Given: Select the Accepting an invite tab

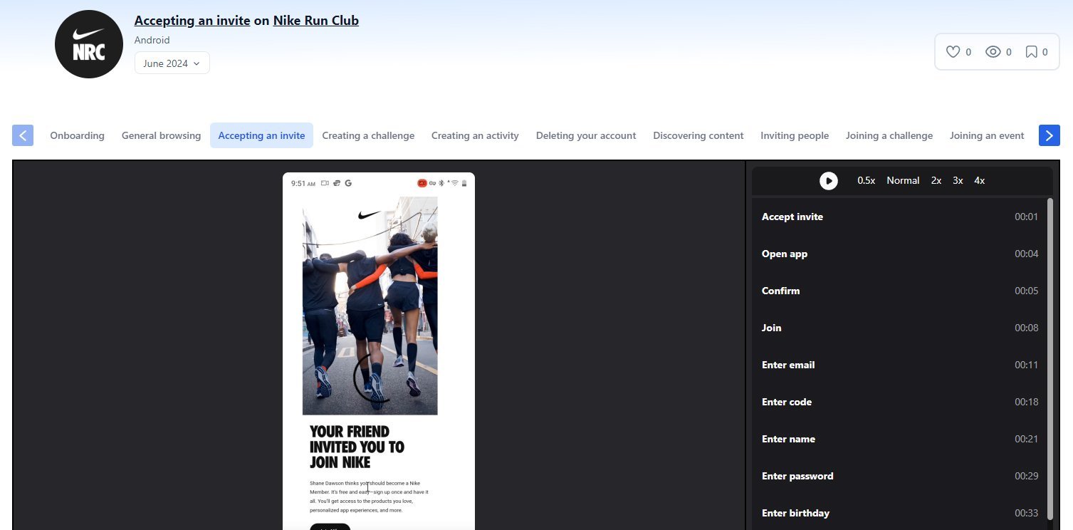Looking at the screenshot, I should [x=261, y=135].
